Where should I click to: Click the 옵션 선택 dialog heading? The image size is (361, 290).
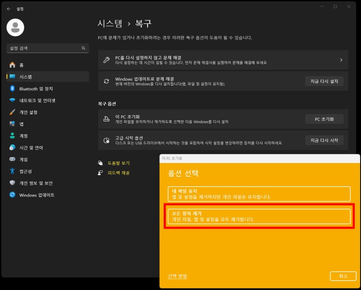point(183,173)
